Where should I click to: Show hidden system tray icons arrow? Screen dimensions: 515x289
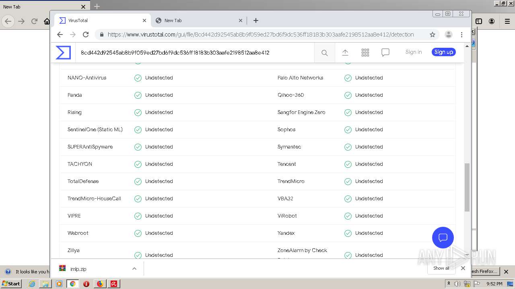click(x=449, y=283)
